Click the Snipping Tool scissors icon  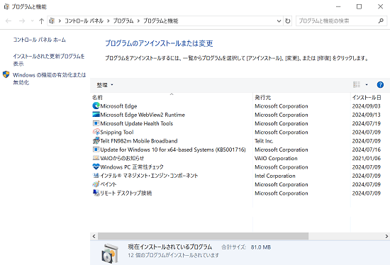click(x=96, y=132)
